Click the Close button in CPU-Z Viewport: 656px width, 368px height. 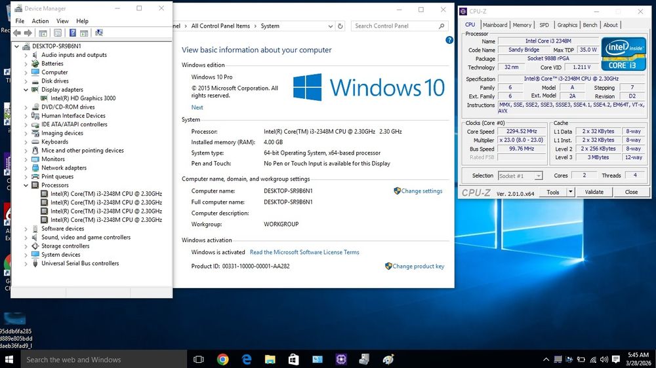(x=631, y=192)
